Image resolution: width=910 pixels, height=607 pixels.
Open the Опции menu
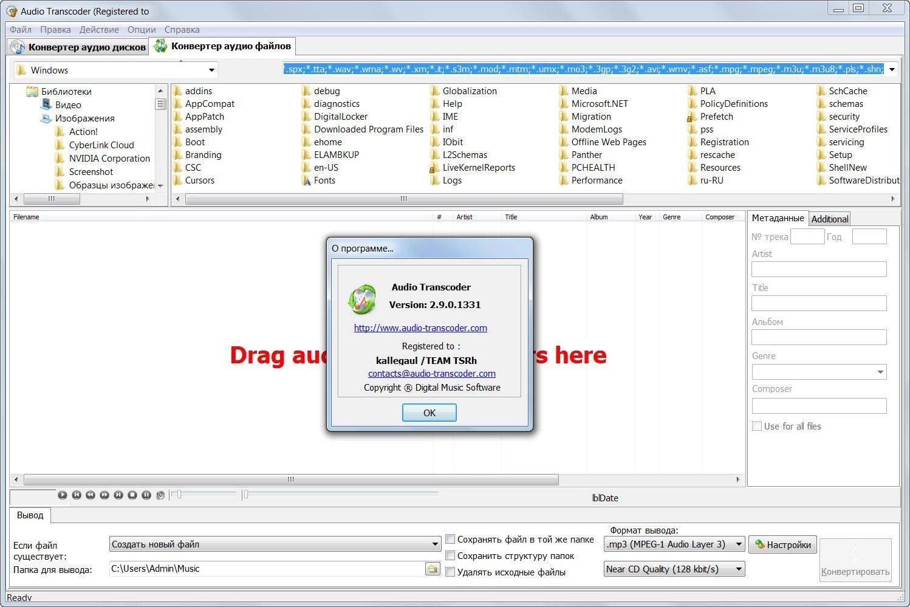tap(142, 29)
